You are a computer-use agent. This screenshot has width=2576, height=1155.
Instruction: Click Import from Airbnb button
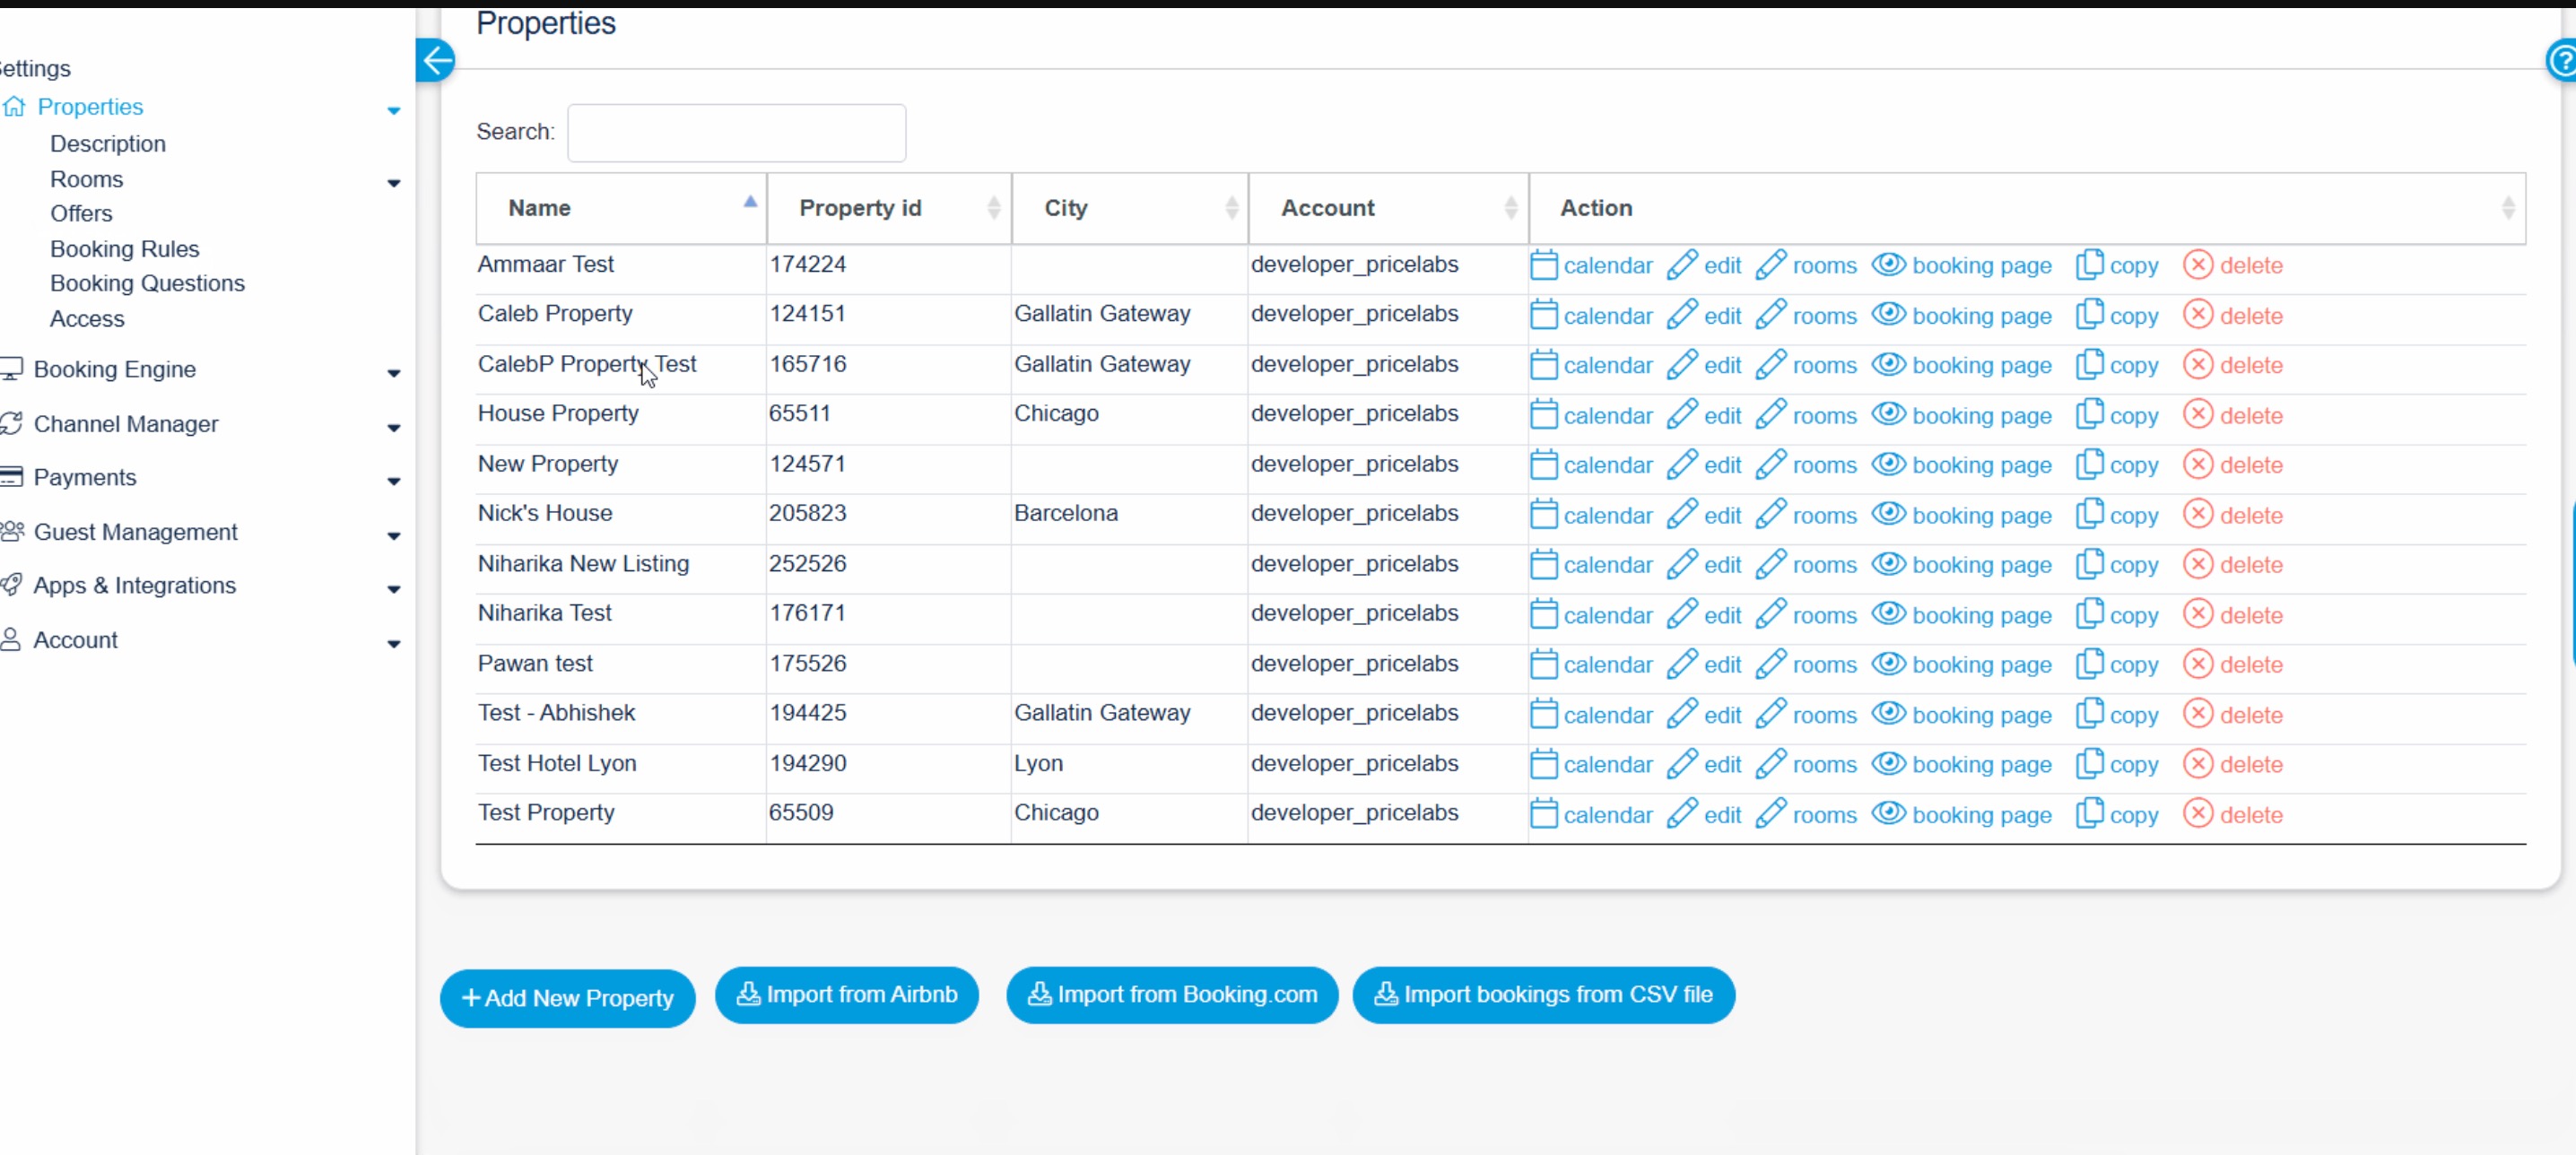846,994
